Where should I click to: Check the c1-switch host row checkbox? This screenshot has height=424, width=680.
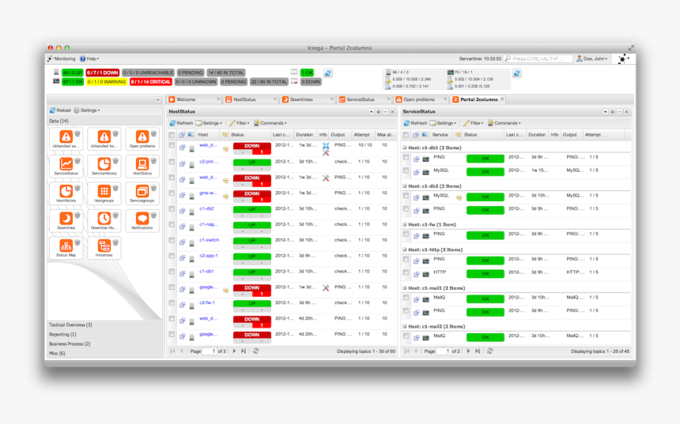[172, 240]
